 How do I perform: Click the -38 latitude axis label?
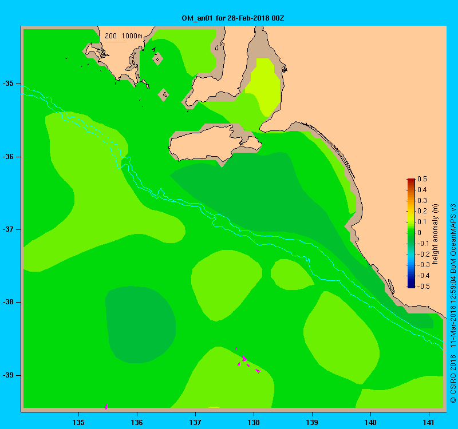click(8, 302)
